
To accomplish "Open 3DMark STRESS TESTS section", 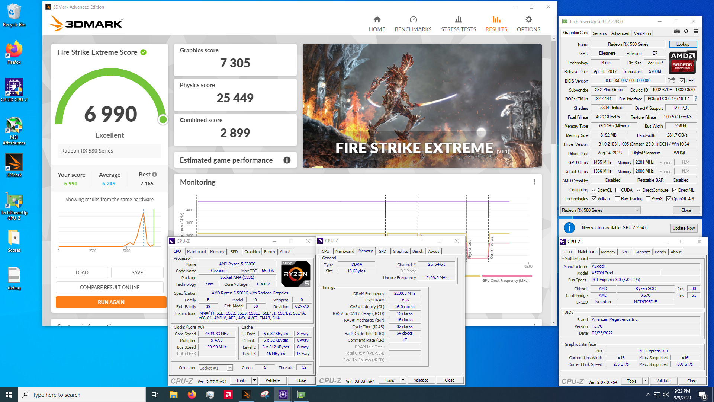I will [458, 24].
